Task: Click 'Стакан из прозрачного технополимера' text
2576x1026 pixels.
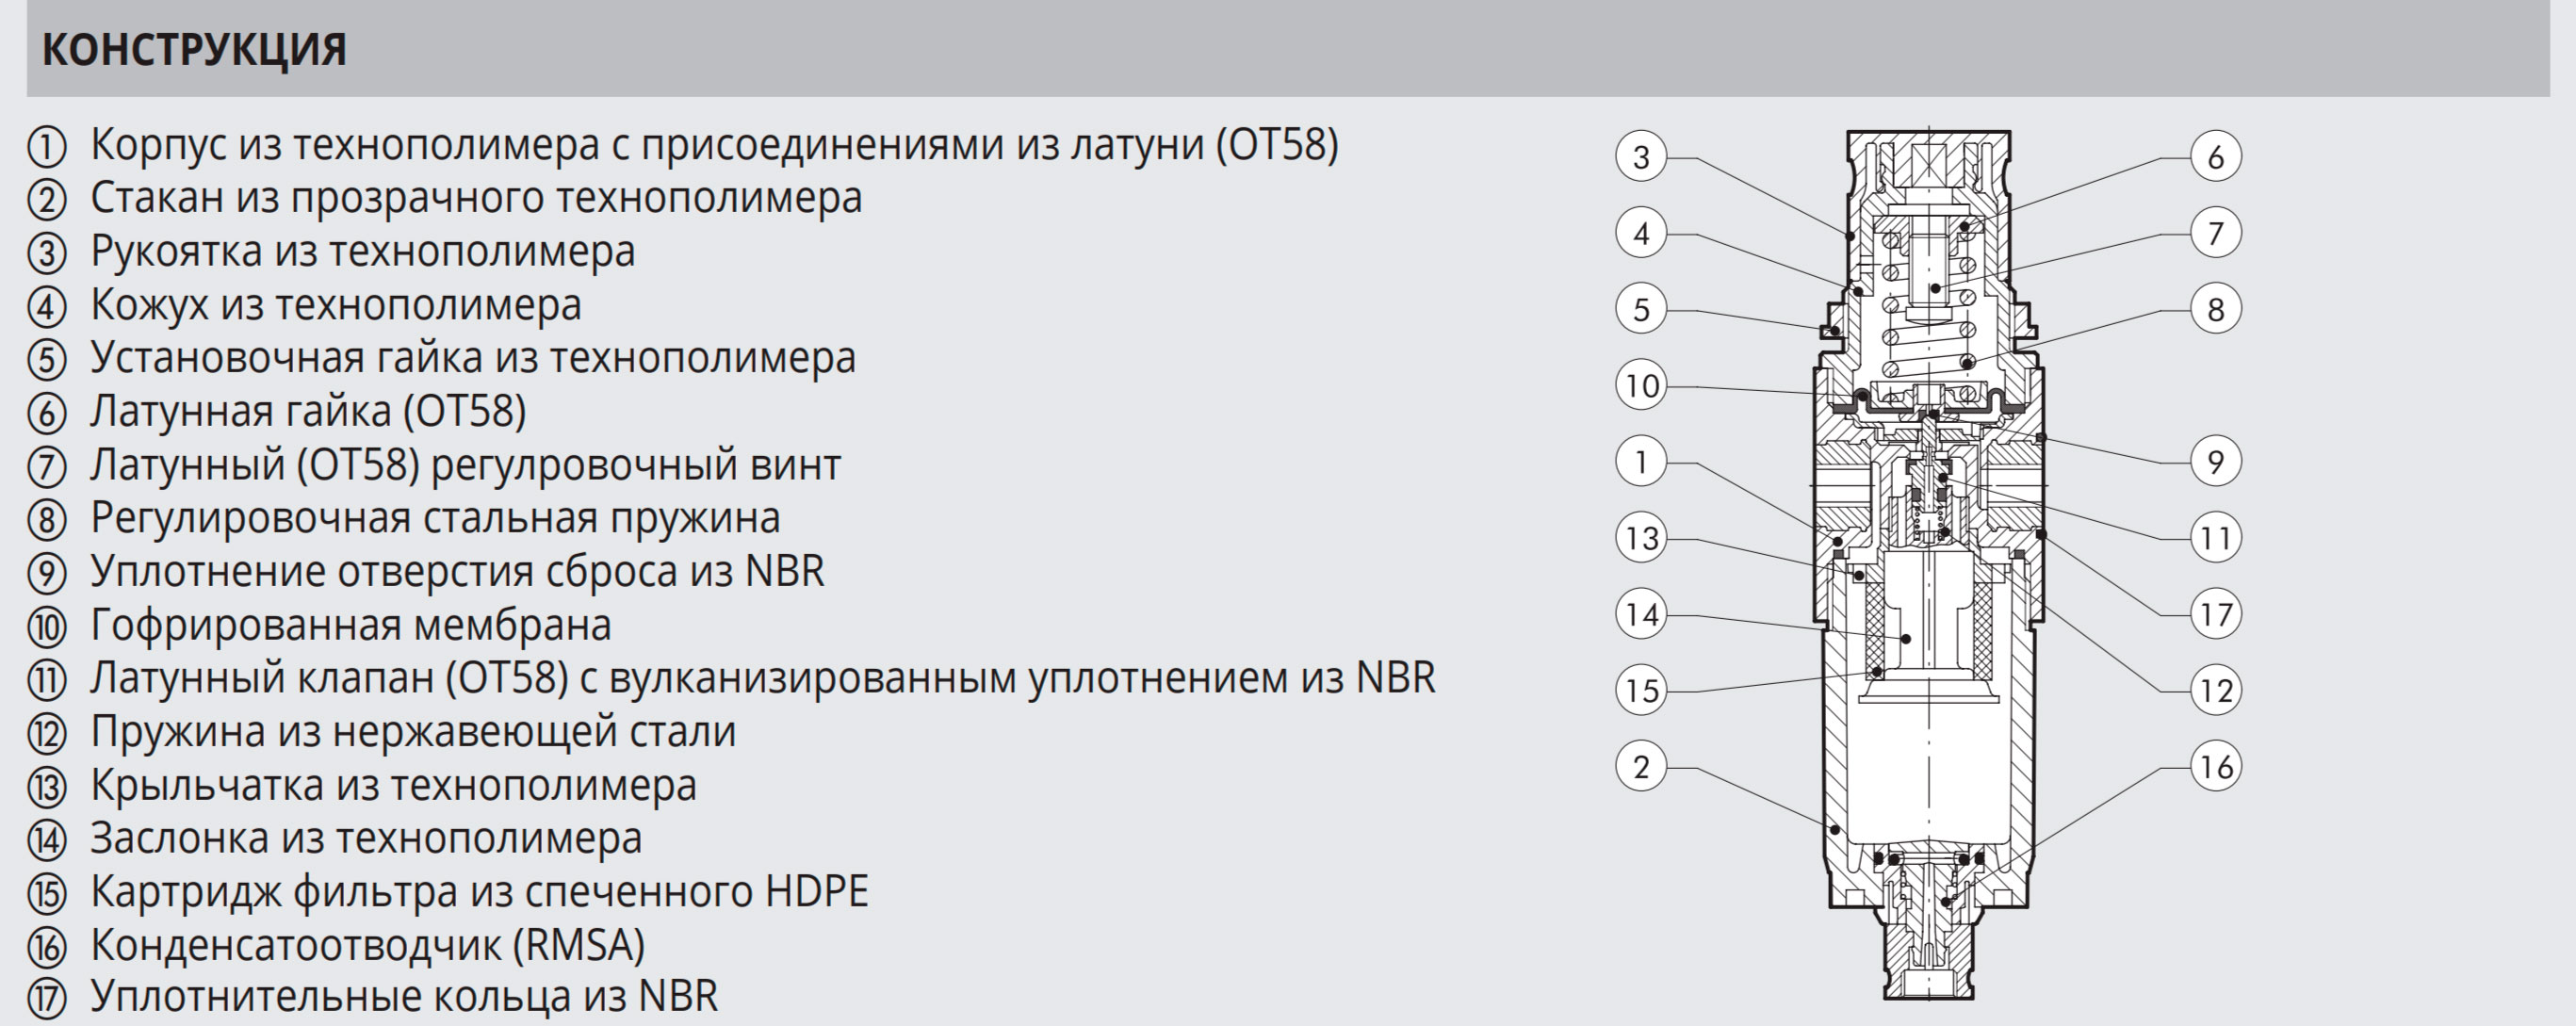Action: (x=476, y=198)
